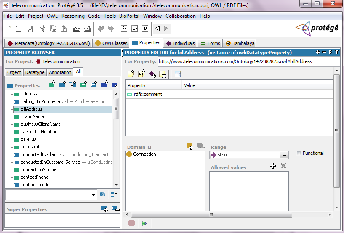
Task: Create a new object property (blue icon)
Action: pyautogui.click(x=62, y=84)
